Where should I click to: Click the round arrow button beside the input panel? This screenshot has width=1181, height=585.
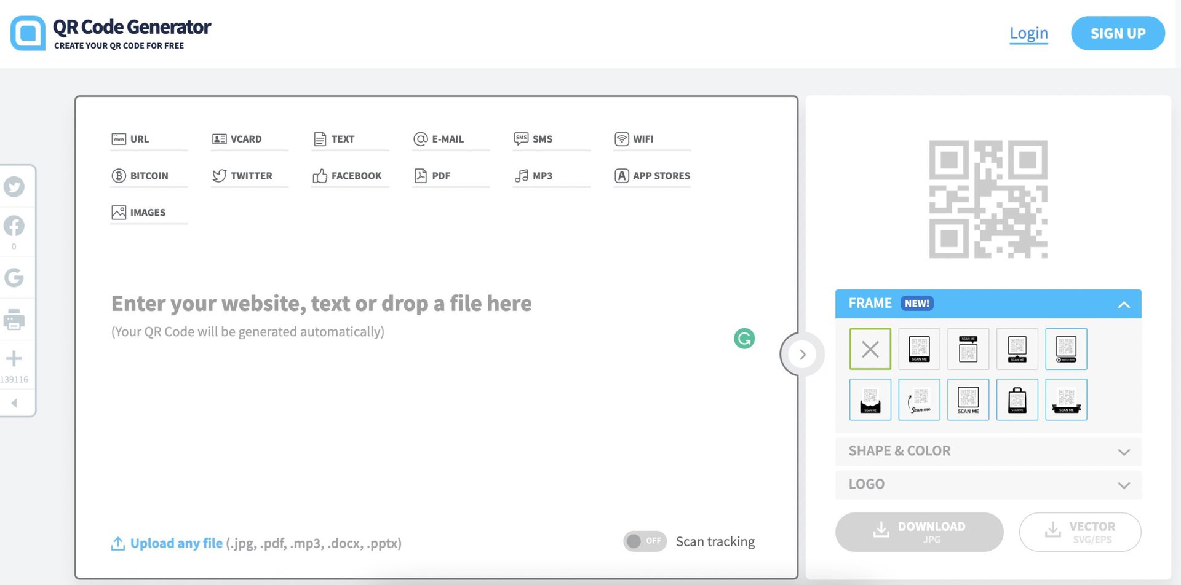tap(802, 355)
